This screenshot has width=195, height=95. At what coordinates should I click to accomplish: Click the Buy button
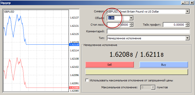click(x=164, y=65)
